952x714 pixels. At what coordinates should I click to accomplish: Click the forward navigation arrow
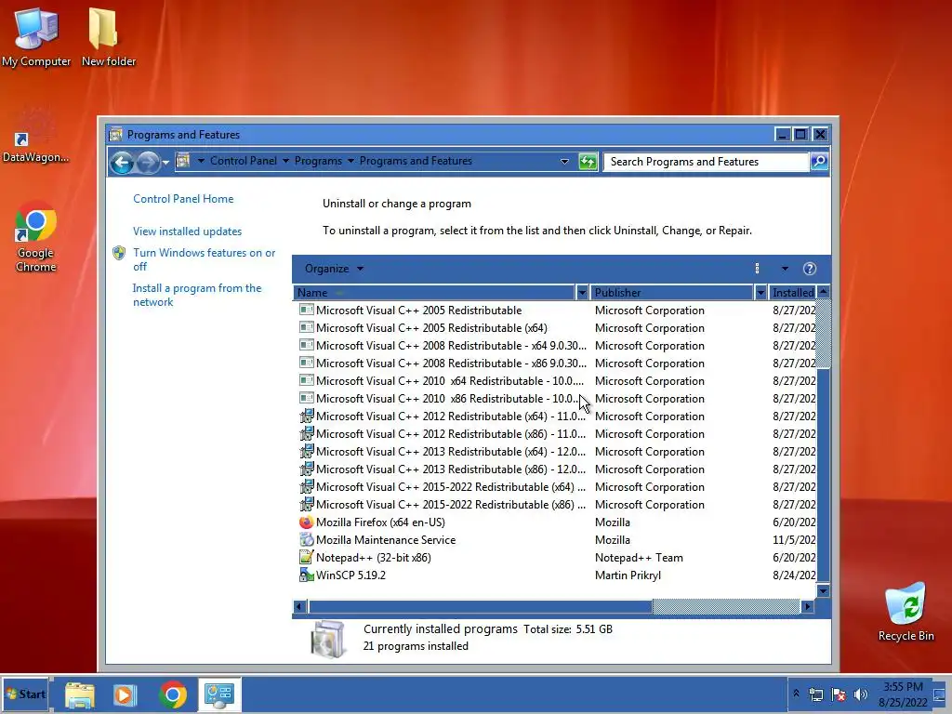click(x=147, y=162)
